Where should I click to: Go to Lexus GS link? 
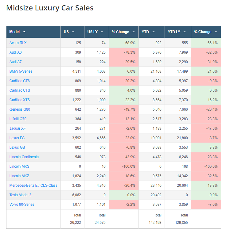coord(17,147)
